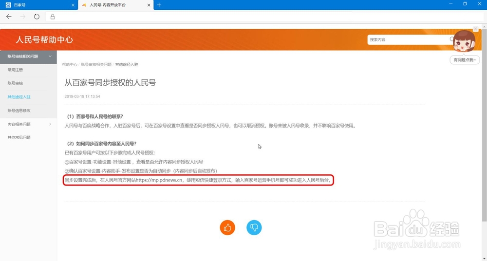Click the line starting ②确认百家号设置-内容助手
This screenshot has height=261, width=487.
tap(141, 171)
